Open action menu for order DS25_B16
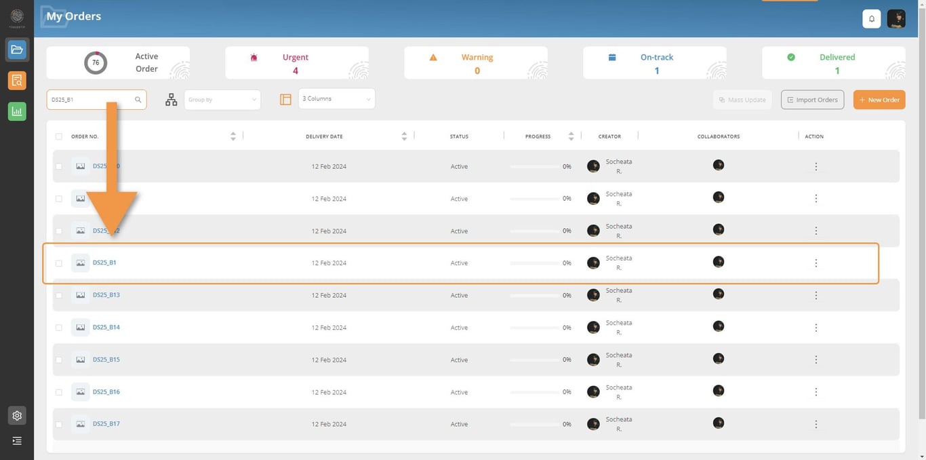The image size is (926, 460). tap(816, 392)
